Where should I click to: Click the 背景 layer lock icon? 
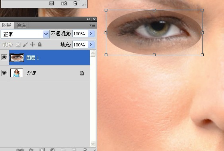coord(82,73)
